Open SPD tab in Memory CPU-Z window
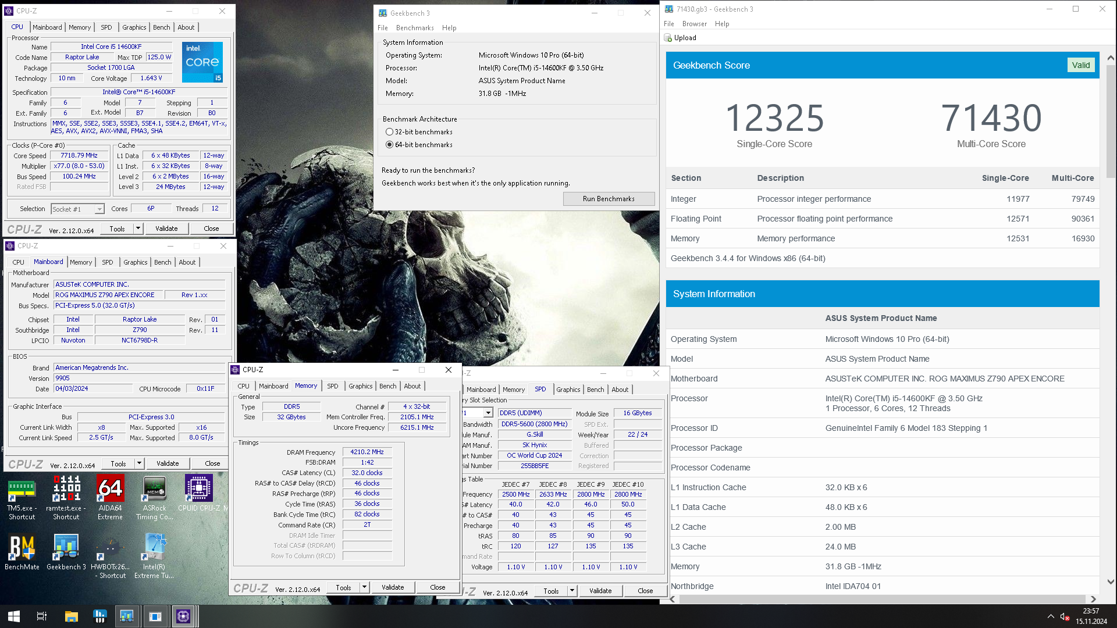 [x=333, y=386]
